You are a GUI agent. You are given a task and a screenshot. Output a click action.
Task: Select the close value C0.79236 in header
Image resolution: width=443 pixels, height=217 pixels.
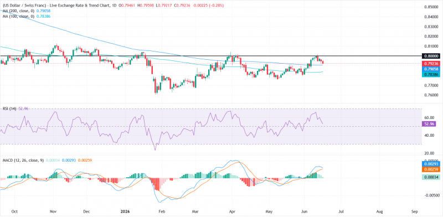[x=183, y=6]
